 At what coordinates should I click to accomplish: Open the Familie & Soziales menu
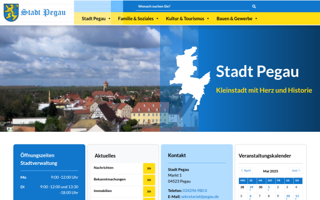tap(135, 19)
